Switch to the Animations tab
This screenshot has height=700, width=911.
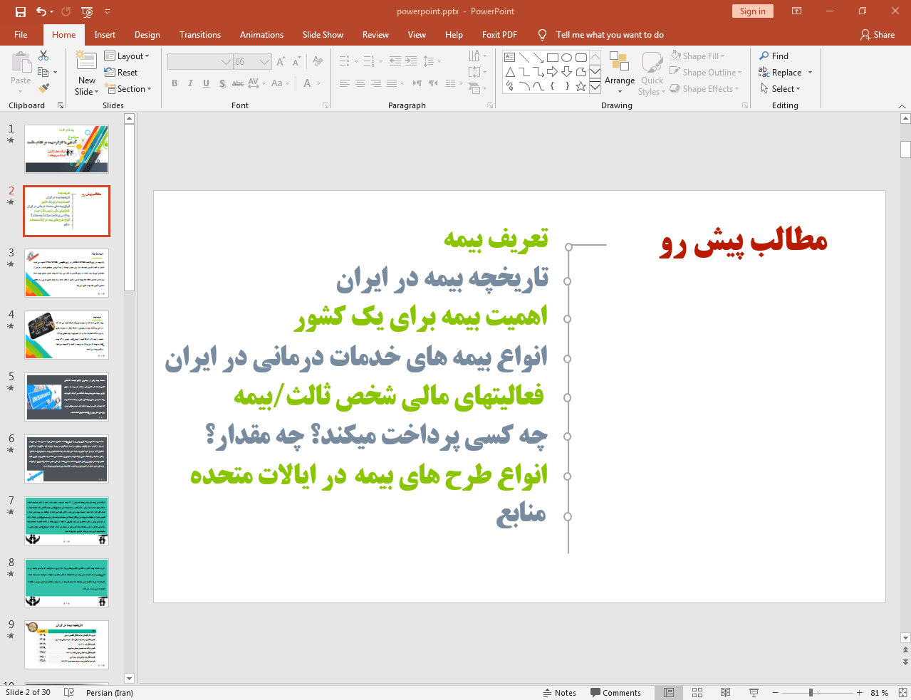[261, 34]
